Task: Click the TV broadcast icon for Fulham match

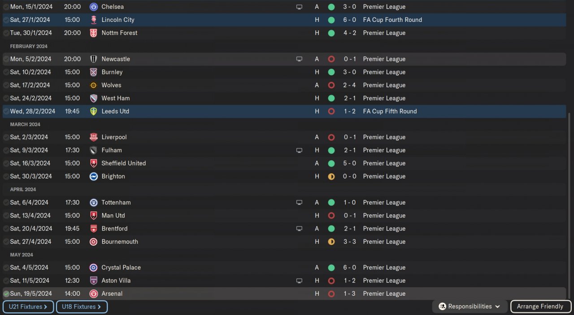Action: click(x=299, y=150)
